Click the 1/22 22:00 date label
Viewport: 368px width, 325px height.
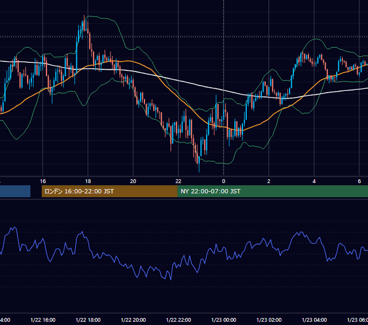point(179,320)
